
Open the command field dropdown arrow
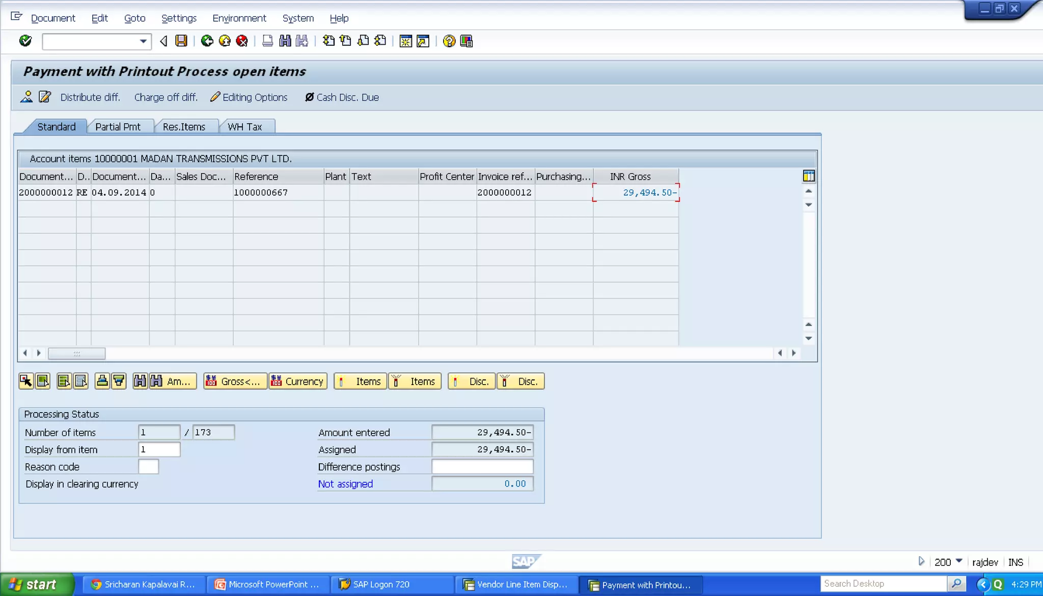143,41
